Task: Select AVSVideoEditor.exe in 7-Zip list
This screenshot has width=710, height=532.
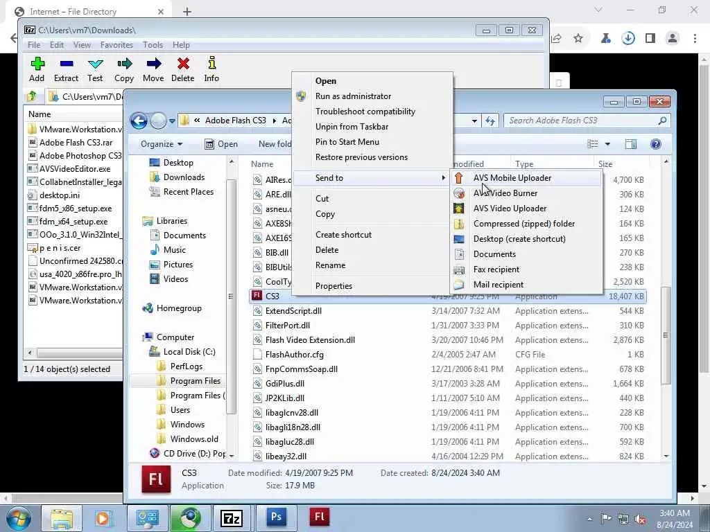Action: tap(75, 169)
